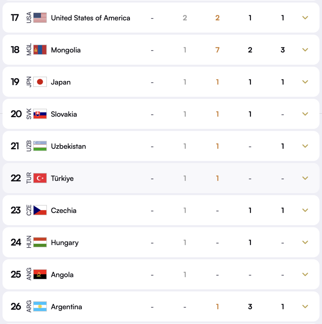This screenshot has width=322, height=324.
Task: Collapse the Japan row details
Action: pyautogui.click(x=305, y=82)
